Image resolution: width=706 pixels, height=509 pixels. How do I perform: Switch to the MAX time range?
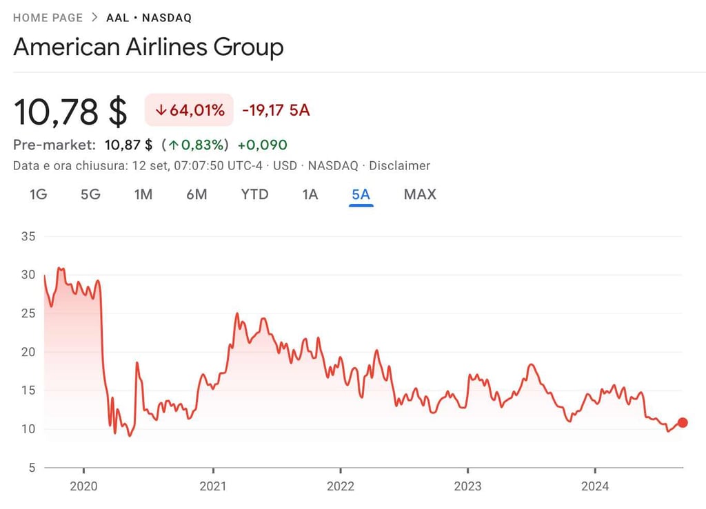(419, 195)
